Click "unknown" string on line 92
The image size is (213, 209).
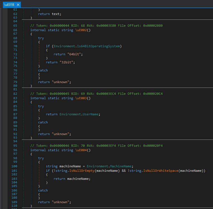click(61, 134)
